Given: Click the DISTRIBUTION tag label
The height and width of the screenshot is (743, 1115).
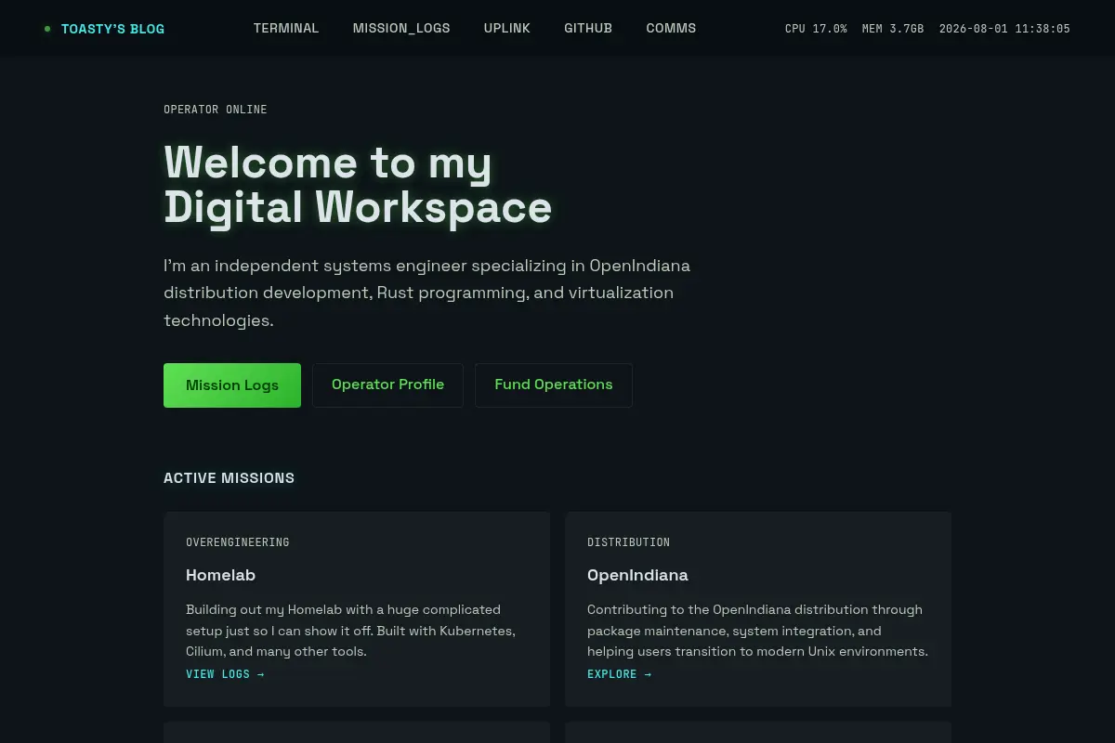Looking at the screenshot, I should coord(628,542).
